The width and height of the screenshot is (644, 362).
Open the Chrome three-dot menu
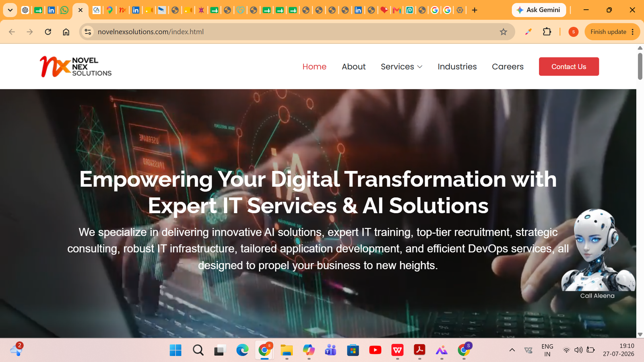pos(633,32)
